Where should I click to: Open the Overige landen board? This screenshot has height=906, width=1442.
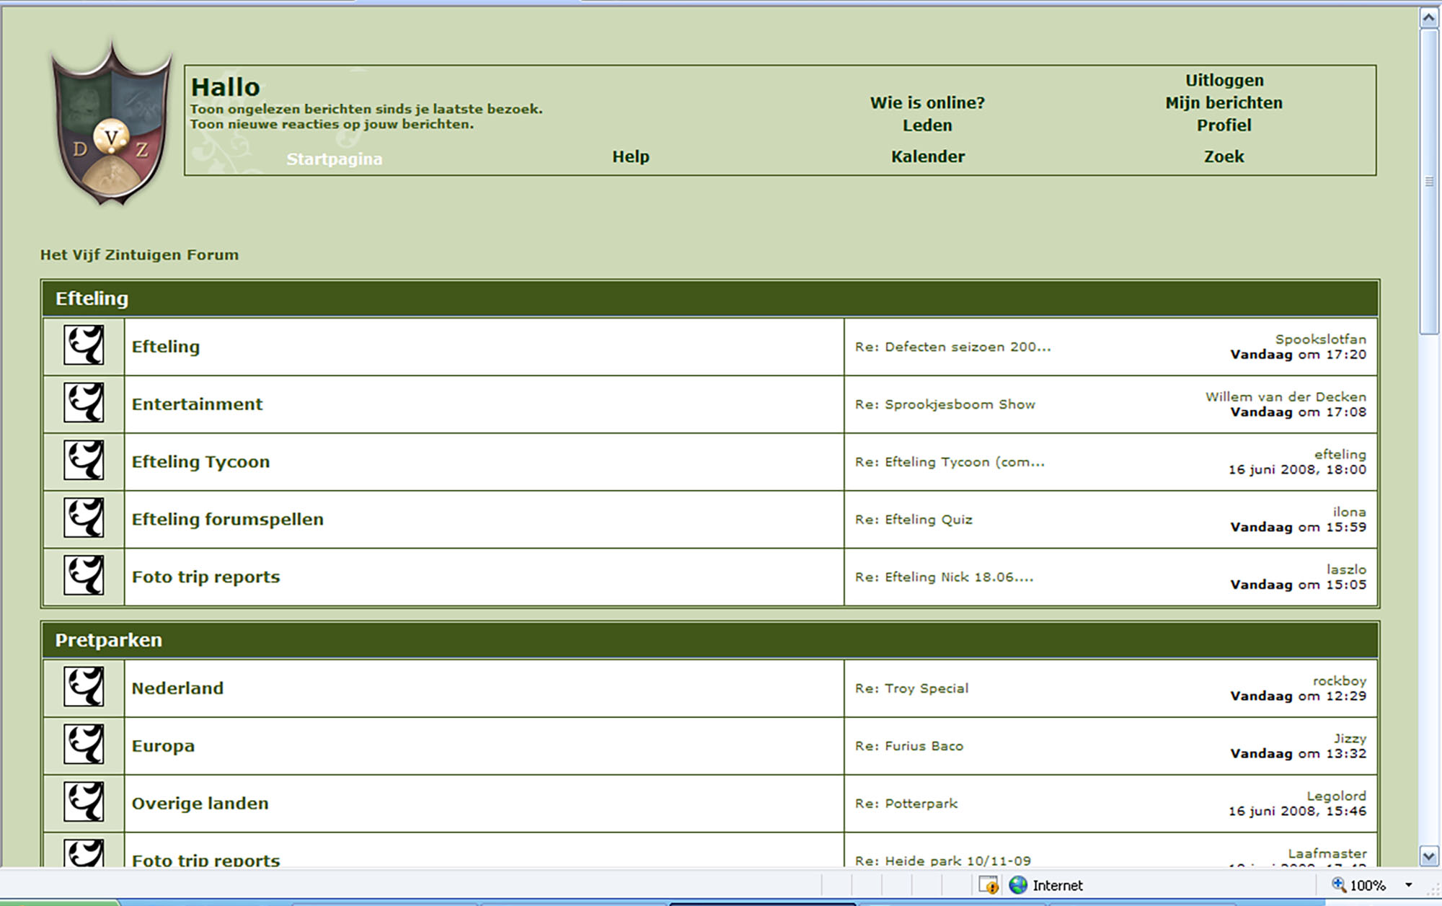(x=200, y=804)
